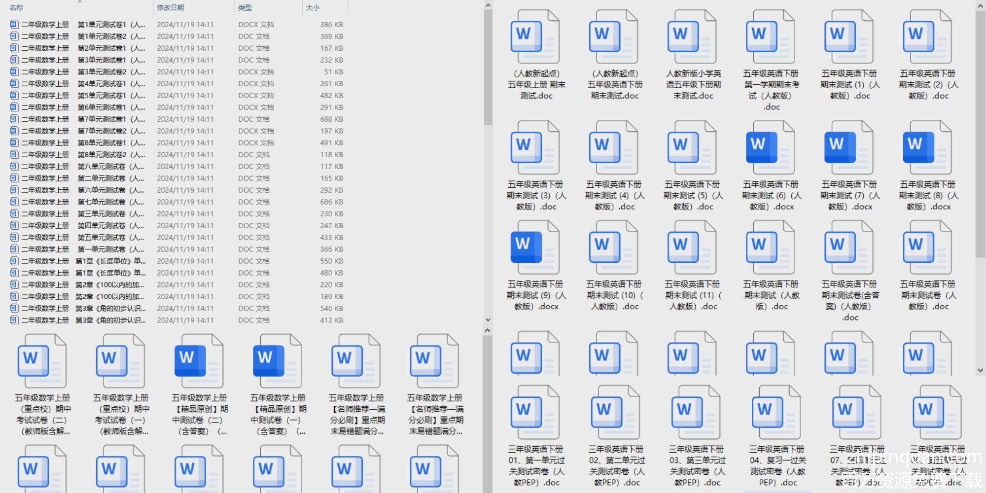986x493 pixels.
Task: Select the 第五单元测试卷 file name
Action: click(83, 237)
